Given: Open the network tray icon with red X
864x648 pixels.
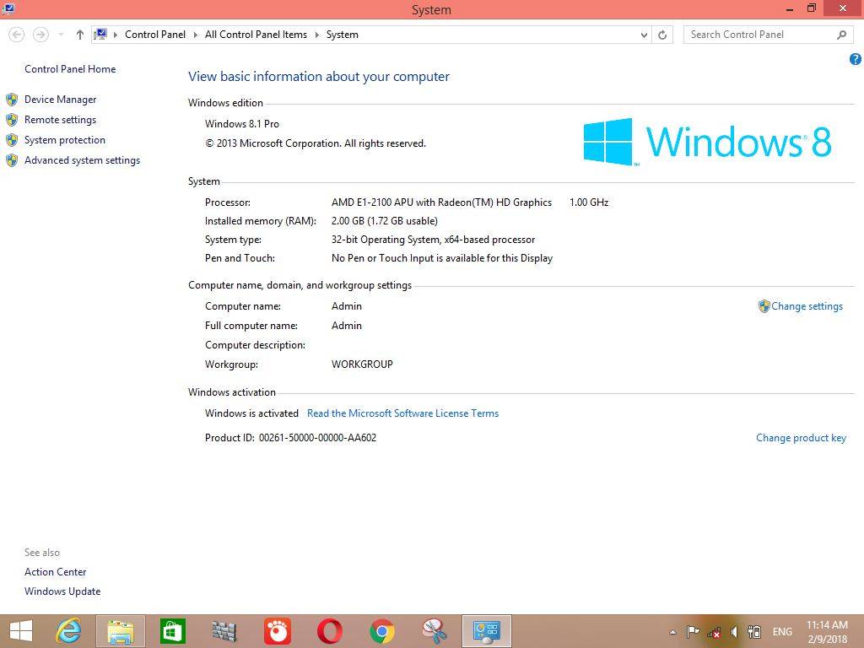Looking at the screenshot, I should pos(714,632).
